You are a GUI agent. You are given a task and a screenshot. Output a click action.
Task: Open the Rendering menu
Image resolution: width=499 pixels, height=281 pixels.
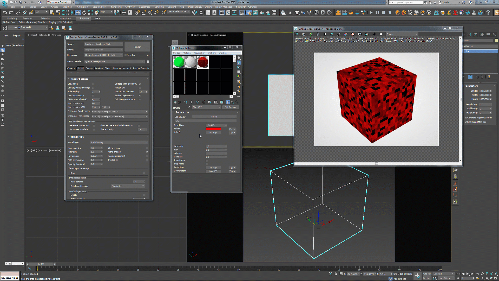pos(116,7)
